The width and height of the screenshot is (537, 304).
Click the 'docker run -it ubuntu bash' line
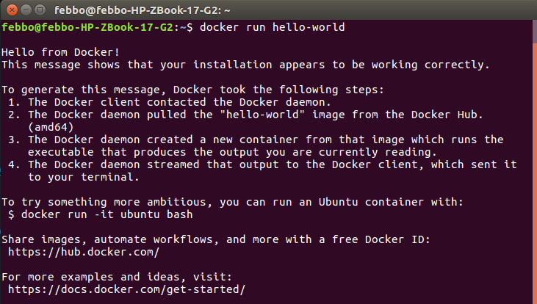(x=101, y=214)
